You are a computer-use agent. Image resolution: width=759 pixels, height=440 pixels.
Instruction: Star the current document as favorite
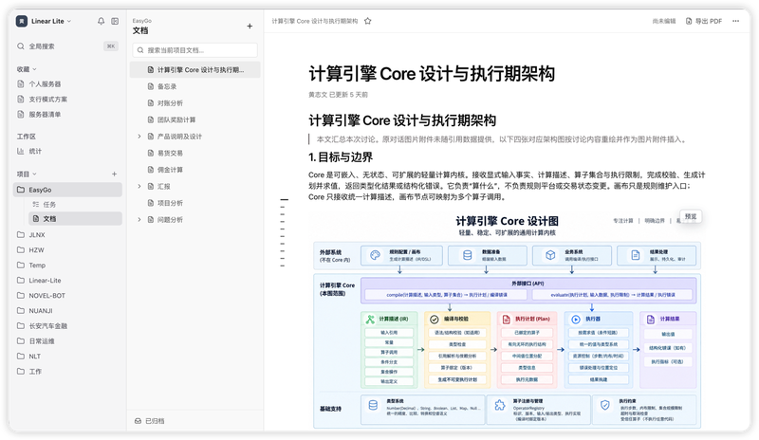pyautogui.click(x=368, y=21)
